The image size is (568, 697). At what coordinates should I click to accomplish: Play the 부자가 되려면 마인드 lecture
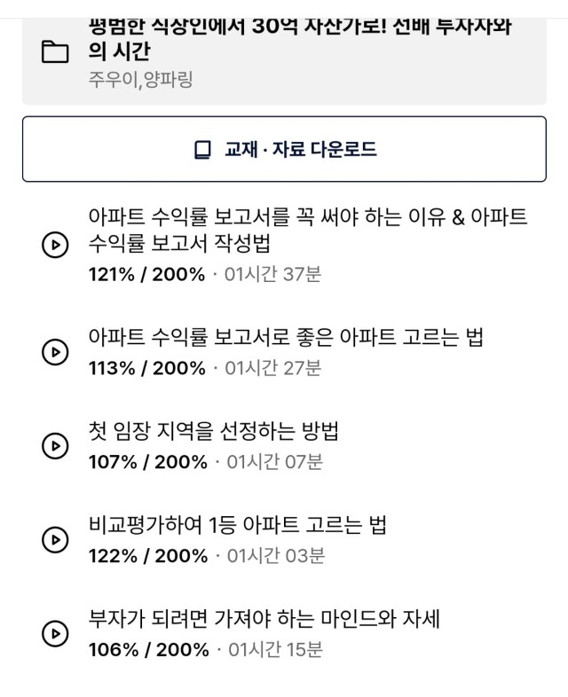55,633
